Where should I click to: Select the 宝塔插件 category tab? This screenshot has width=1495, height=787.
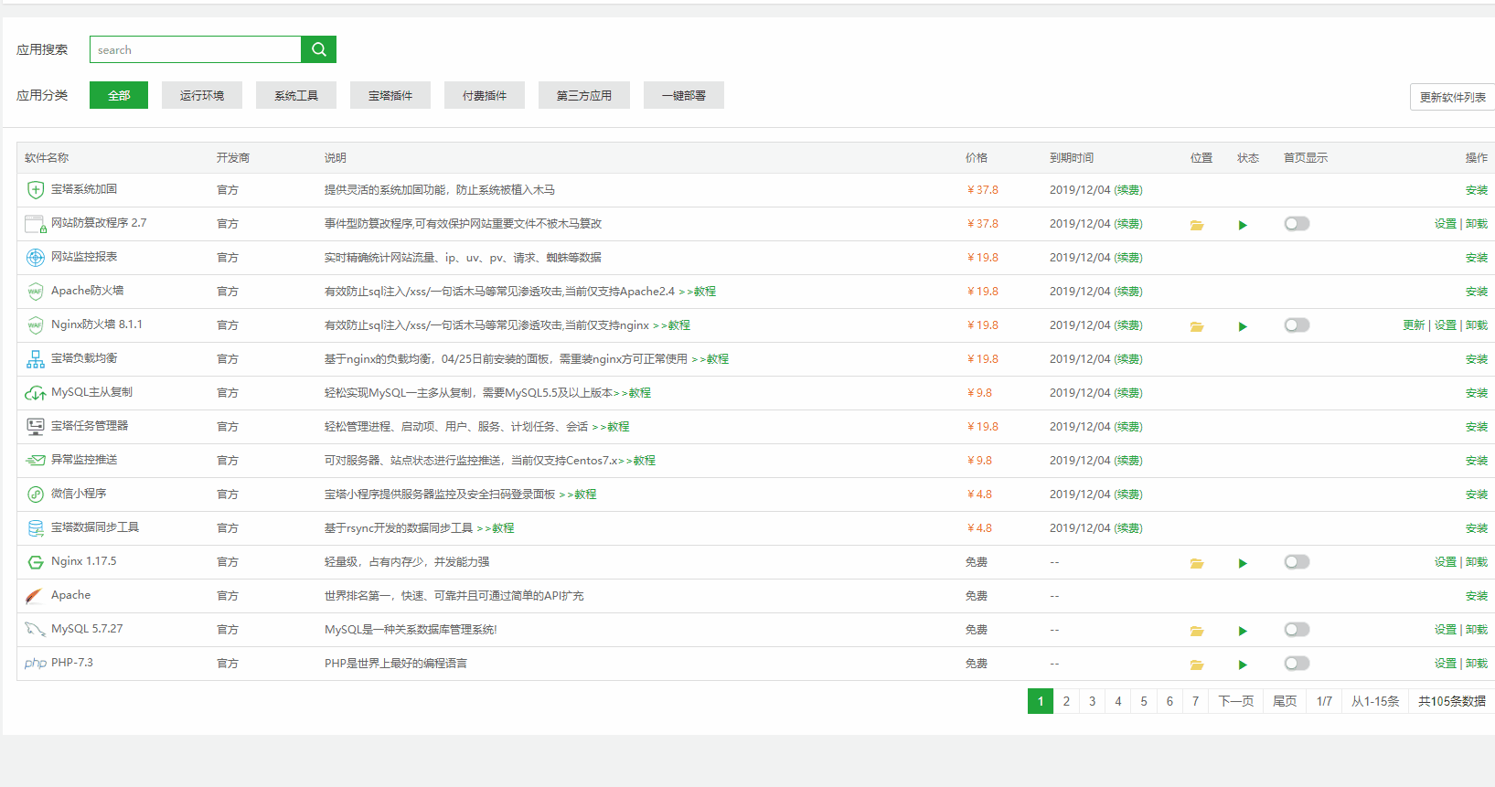point(390,95)
